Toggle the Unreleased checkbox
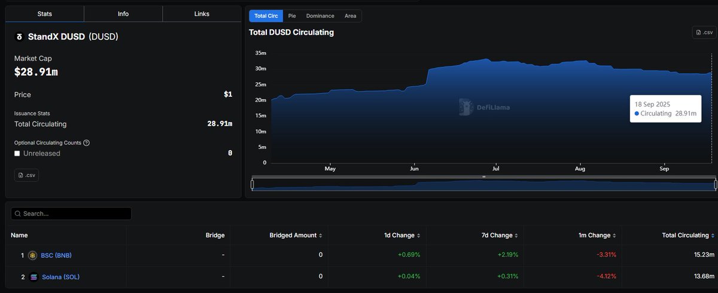 [17, 154]
